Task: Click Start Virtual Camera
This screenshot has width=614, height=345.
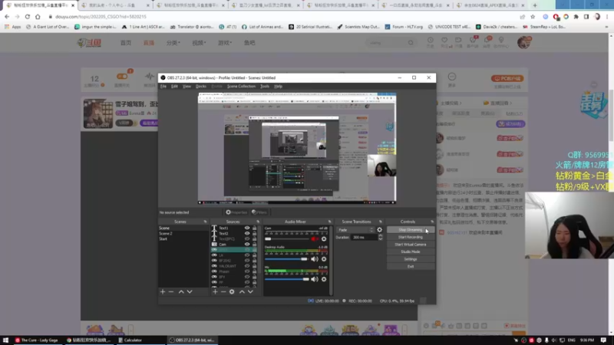Action: pos(411,245)
